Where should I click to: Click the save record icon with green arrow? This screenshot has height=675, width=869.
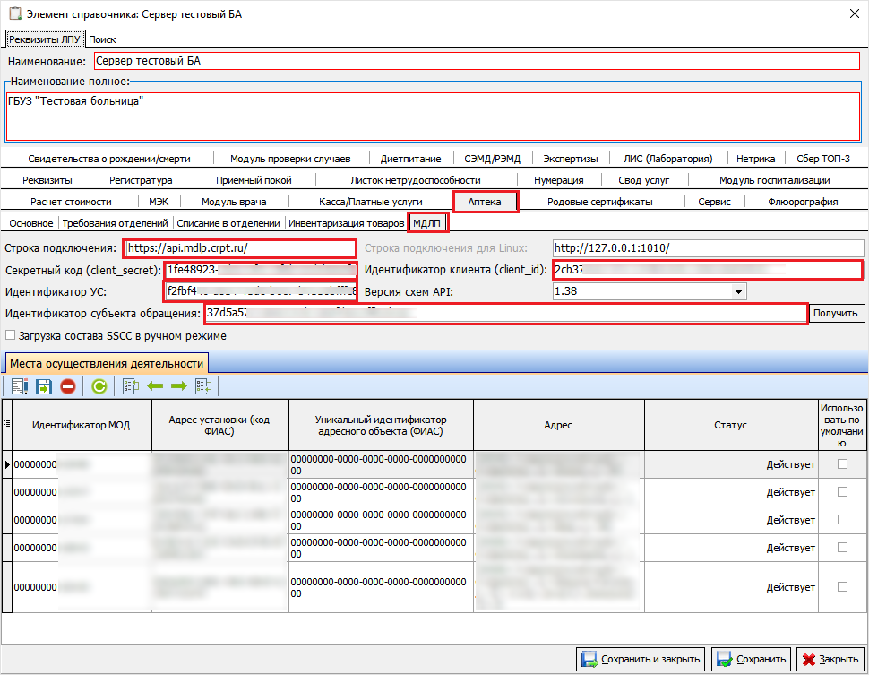[44, 386]
